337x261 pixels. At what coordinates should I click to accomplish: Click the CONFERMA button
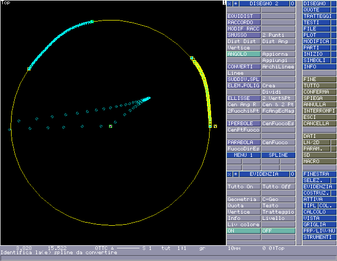[x=320, y=92]
